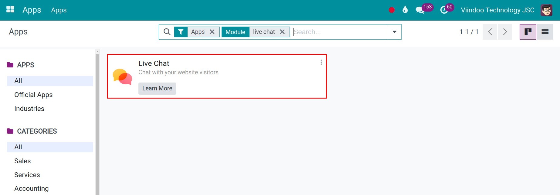Go to next page of results
560x195 pixels.
505,32
